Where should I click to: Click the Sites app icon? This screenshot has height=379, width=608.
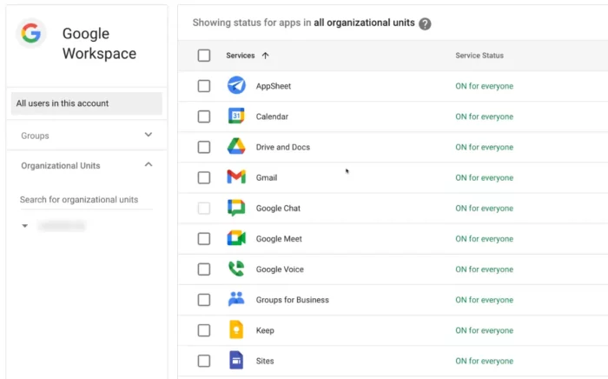click(x=236, y=361)
